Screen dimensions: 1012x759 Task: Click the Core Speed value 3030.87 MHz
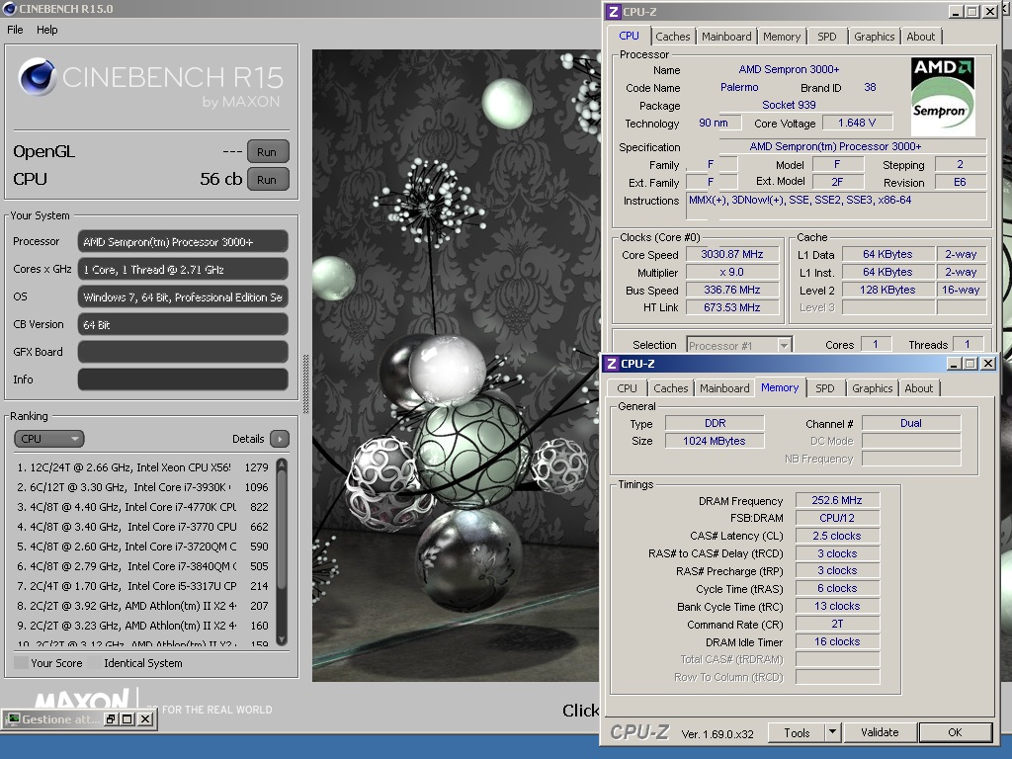coord(732,254)
